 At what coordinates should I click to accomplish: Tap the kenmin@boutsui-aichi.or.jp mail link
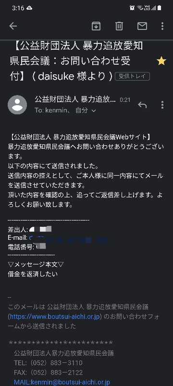pos(62,382)
